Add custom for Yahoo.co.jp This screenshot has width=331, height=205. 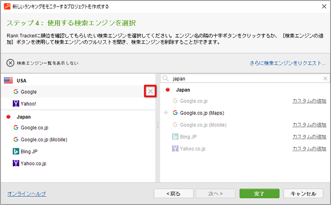tap(309, 149)
